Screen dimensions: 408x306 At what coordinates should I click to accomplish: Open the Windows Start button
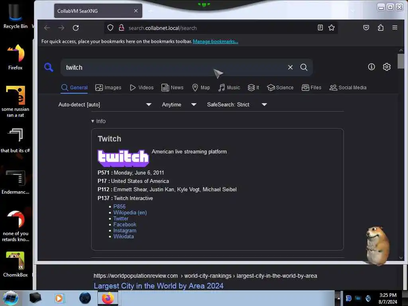coord(11,298)
